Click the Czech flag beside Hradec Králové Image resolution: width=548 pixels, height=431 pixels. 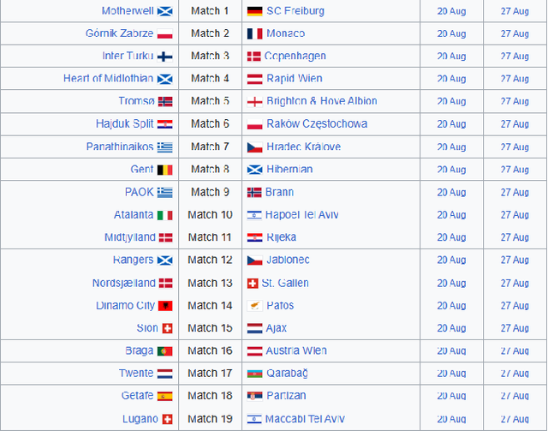[x=255, y=147]
